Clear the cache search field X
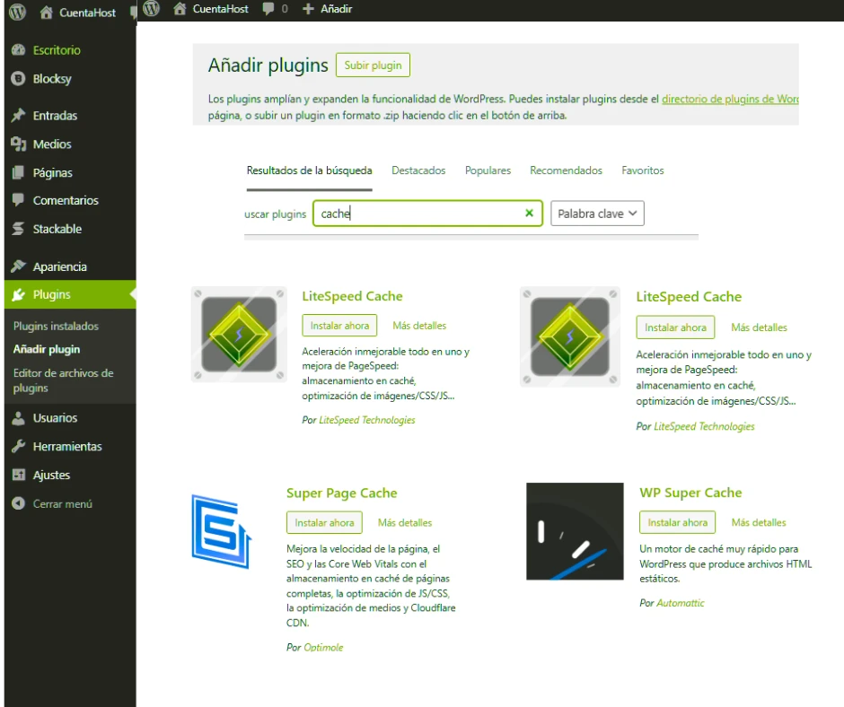 tap(529, 214)
